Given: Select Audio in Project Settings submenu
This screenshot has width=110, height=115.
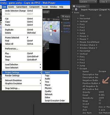Looking at the screenshot, I should click(55, 79).
